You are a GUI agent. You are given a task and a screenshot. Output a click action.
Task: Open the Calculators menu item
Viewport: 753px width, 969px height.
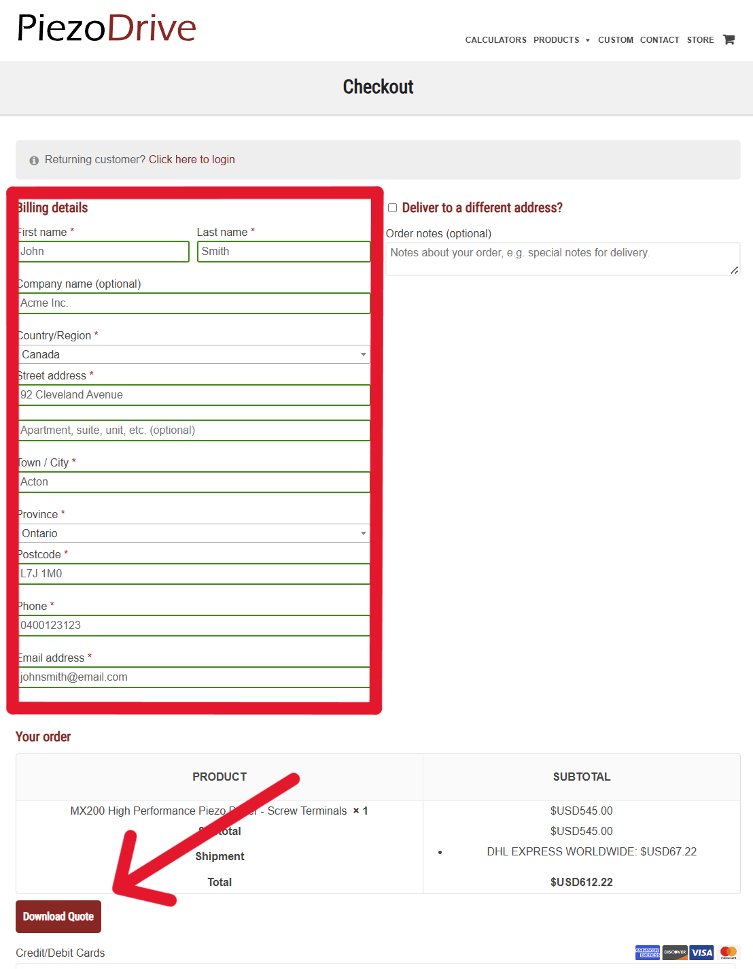point(495,40)
